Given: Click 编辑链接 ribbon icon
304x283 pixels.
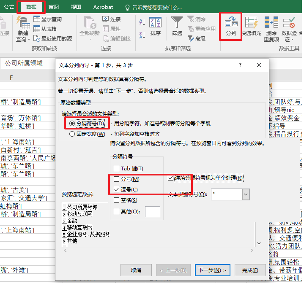Looking at the screenshot, I should tap(106, 38).
